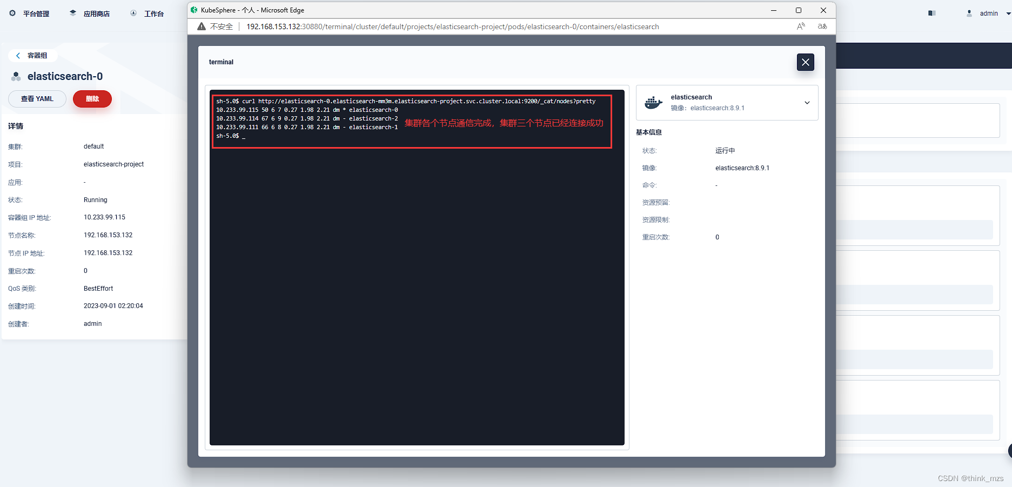
Task: Open the documentation book icon in header
Action: coord(931,12)
